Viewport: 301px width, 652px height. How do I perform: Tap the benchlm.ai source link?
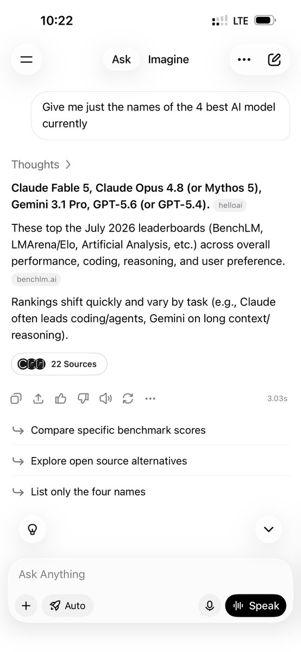click(36, 280)
